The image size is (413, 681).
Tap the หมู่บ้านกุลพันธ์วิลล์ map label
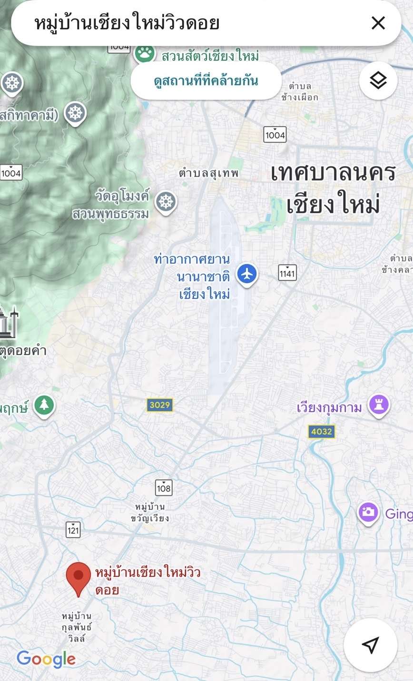(x=77, y=628)
